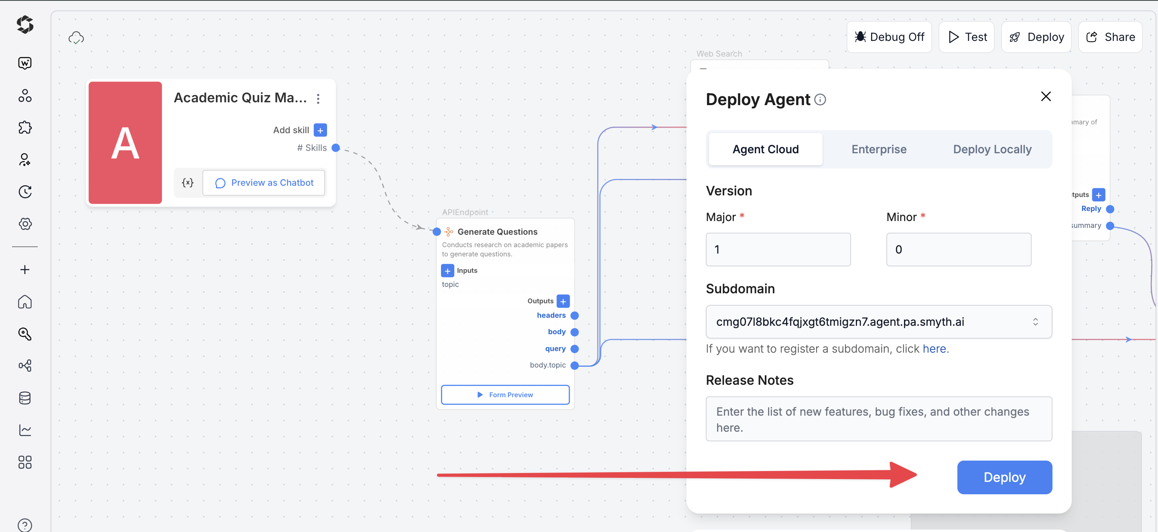Click the body.topic output connector
This screenshot has height=532, width=1158.
pyautogui.click(x=575, y=366)
